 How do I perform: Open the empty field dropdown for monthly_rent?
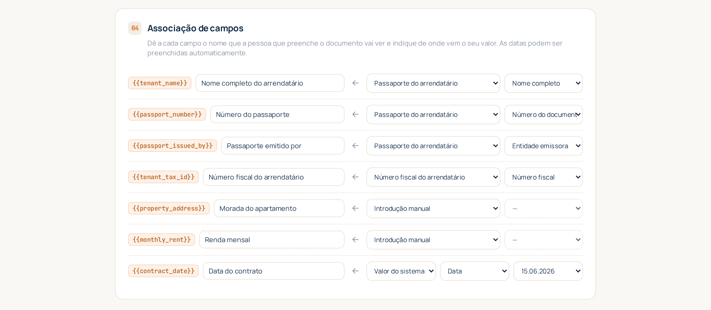[x=544, y=240]
